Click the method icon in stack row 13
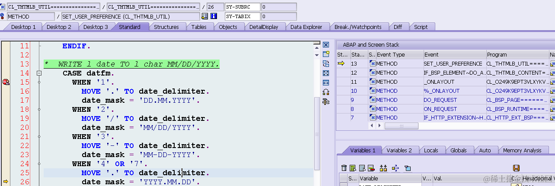 (372, 63)
